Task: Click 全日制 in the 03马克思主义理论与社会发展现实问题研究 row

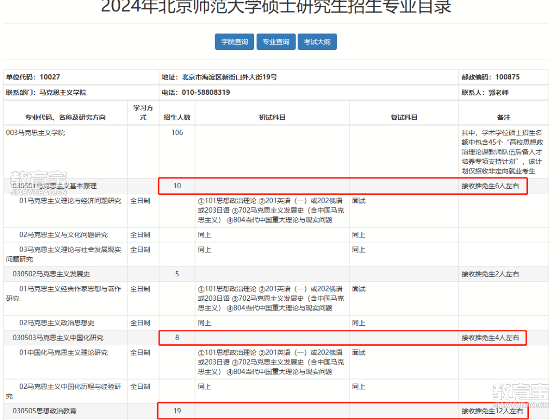Action: (140, 249)
